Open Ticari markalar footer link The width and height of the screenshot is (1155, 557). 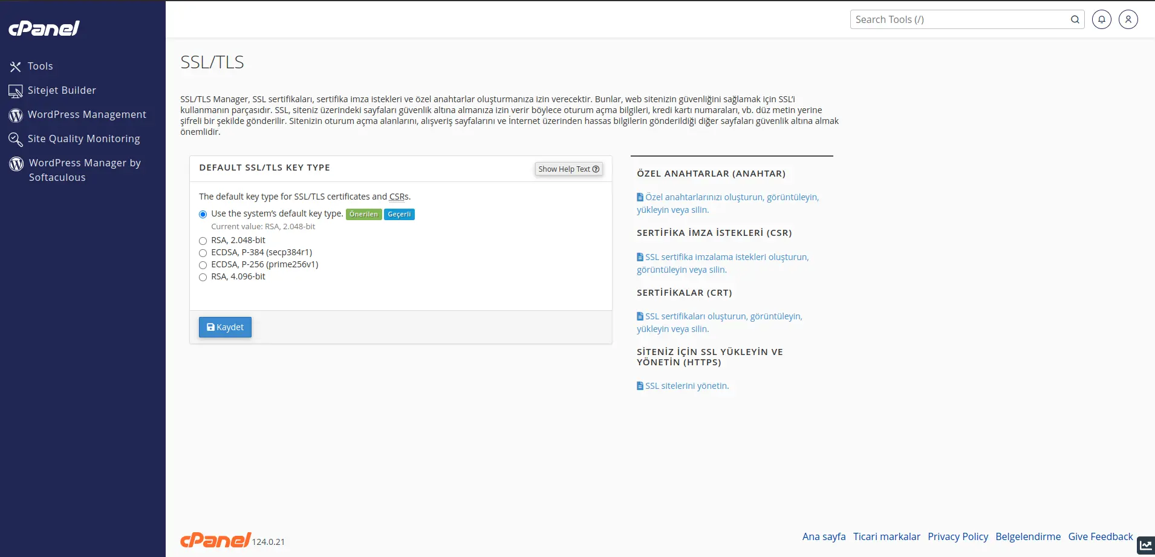(887, 536)
